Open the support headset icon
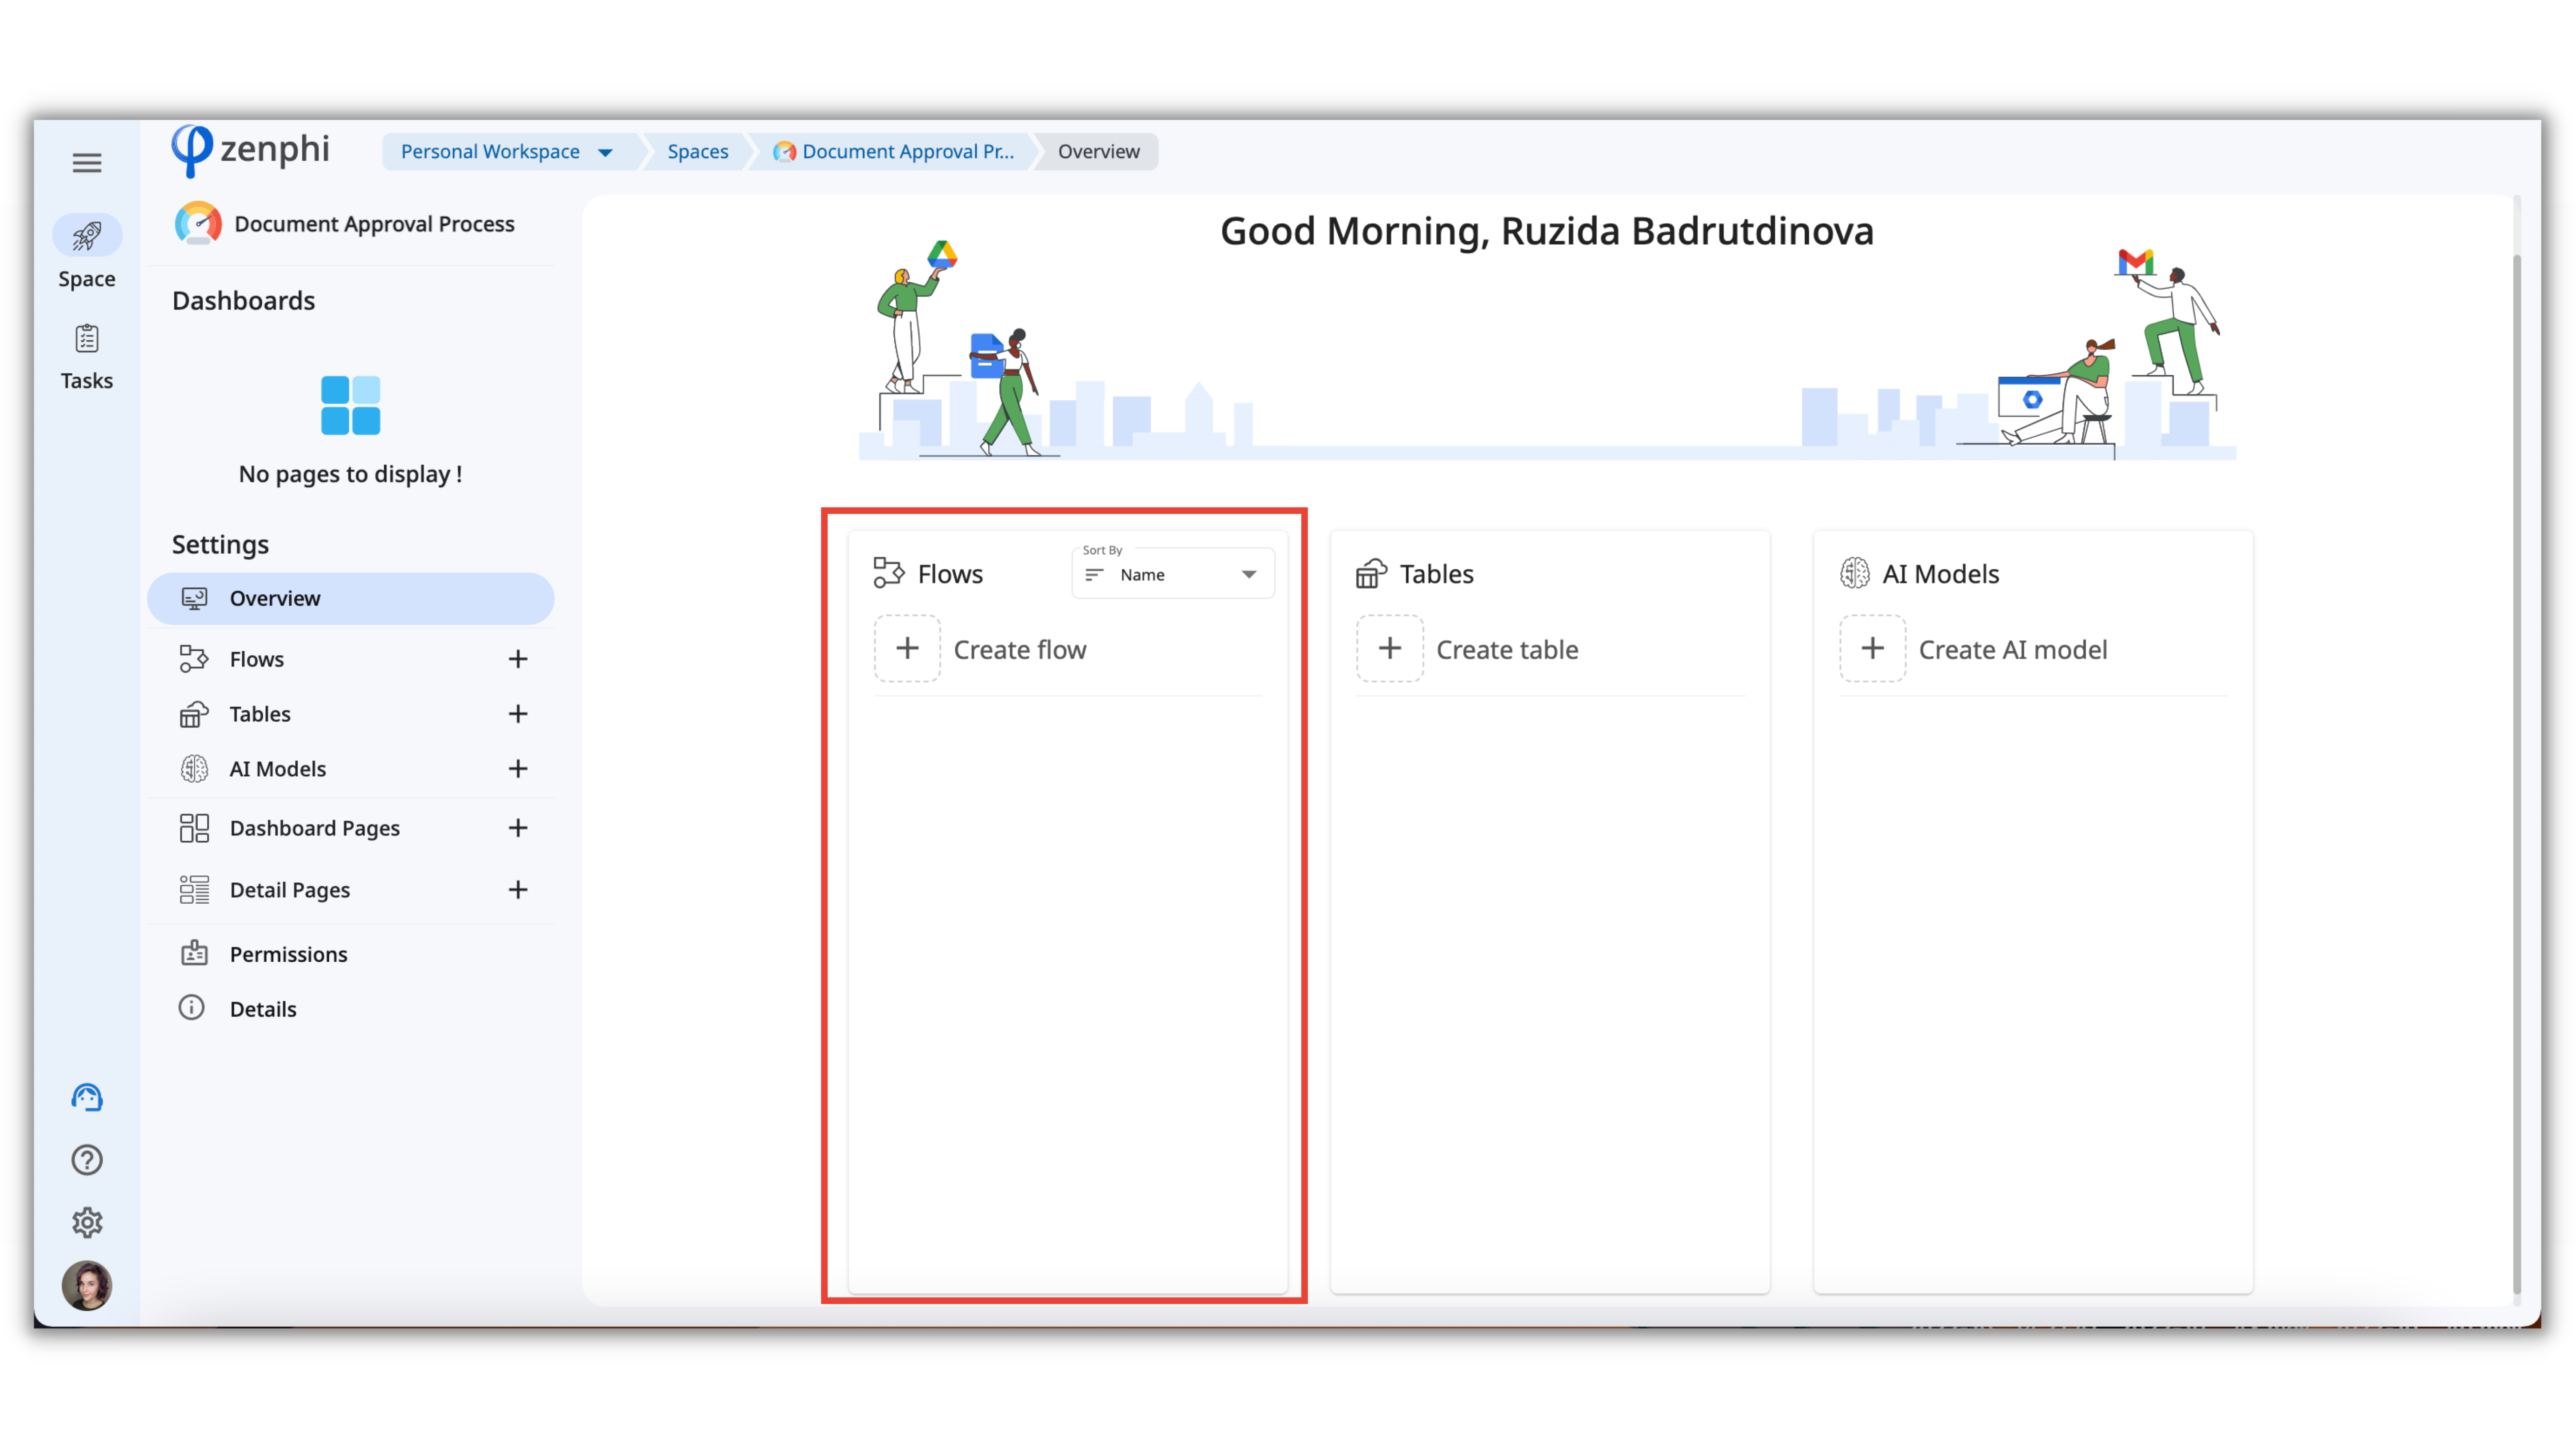Viewport: 2576px width, 1449px height. tap(87, 1098)
